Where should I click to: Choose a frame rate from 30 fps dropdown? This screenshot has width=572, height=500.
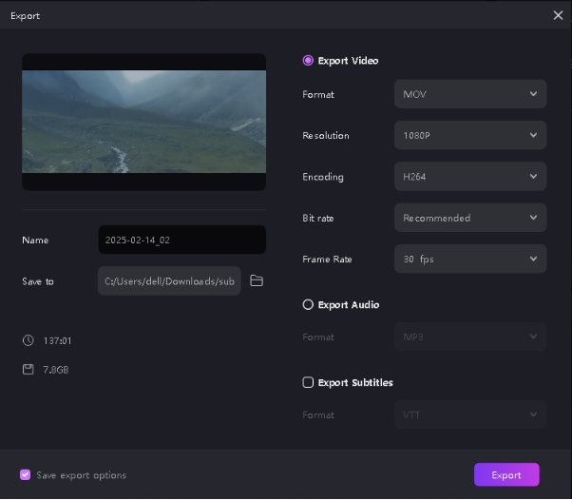click(x=470, y=260)
